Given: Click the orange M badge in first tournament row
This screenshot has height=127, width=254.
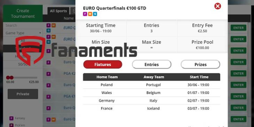Looking at the screenshot, I should point(54,25).
